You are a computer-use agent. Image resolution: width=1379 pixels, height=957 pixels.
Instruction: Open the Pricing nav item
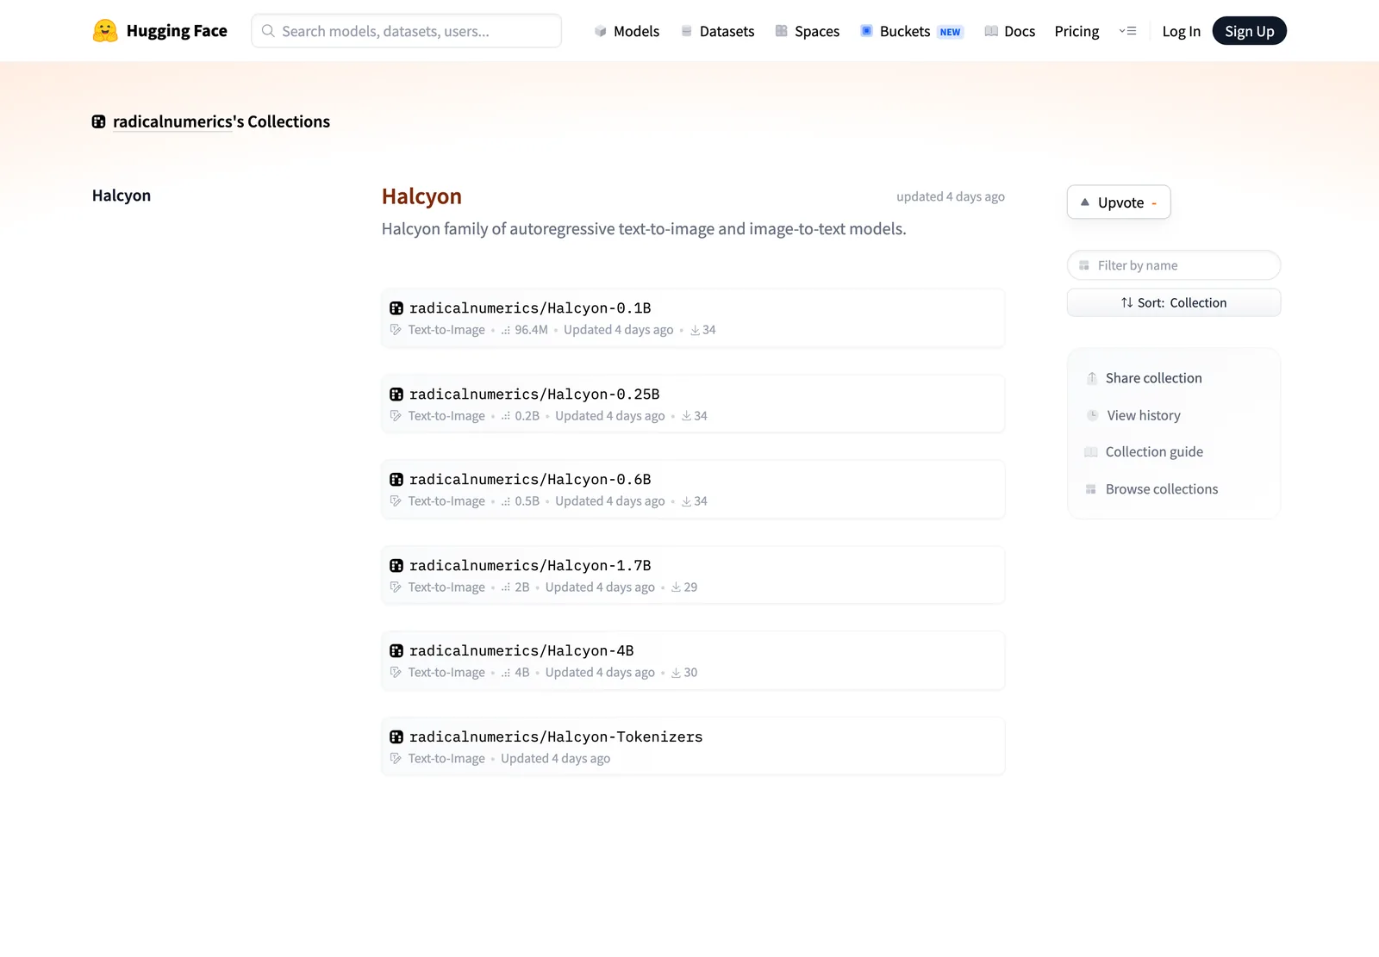1076,31
